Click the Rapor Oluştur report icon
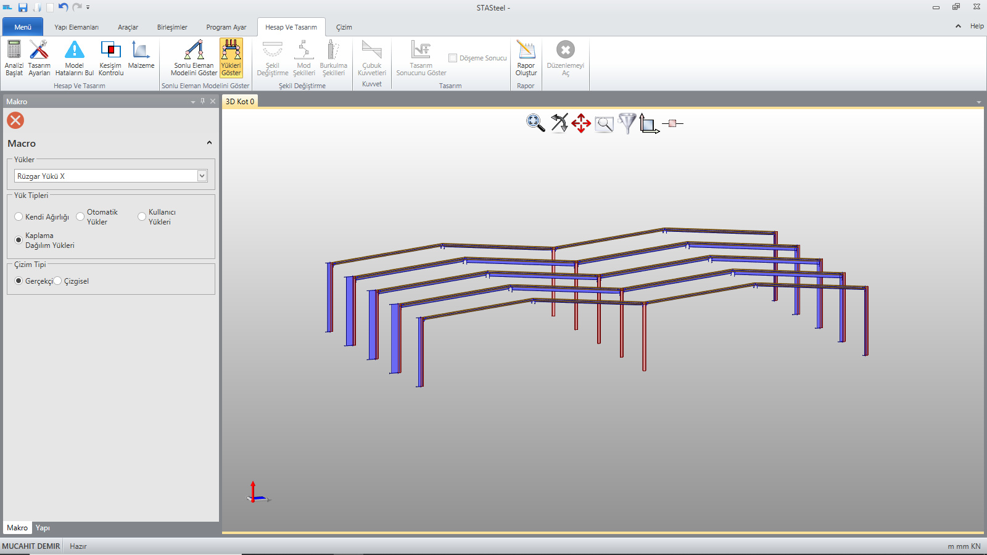This screenshot has width=987, height=555. [526, 50]
